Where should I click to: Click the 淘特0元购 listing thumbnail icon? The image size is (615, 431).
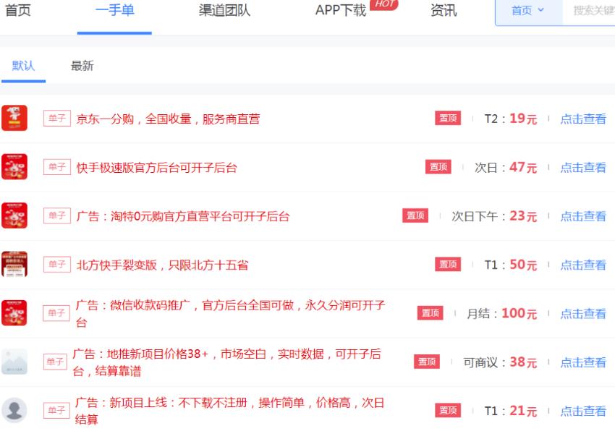point(14,215)
